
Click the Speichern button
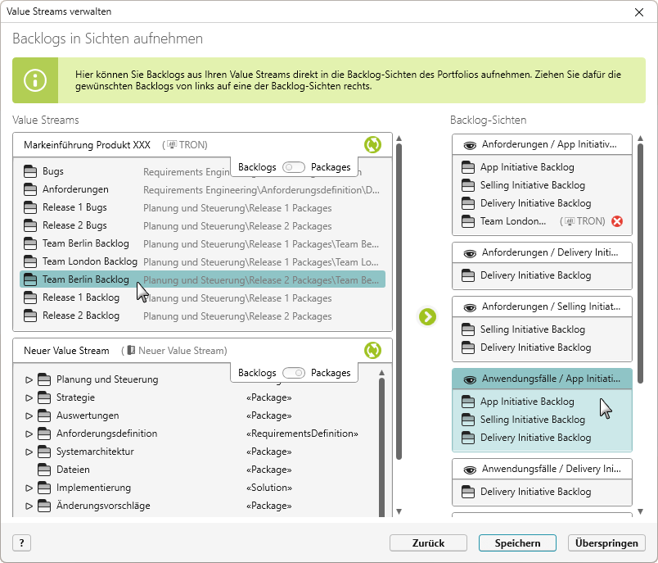[517, 543]
